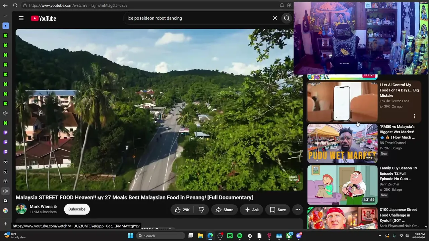
Task: Visit the BN Travel Channel link
Action: 393,143
